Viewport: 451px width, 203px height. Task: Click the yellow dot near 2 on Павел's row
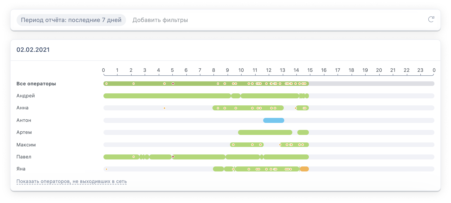point(134,157)
